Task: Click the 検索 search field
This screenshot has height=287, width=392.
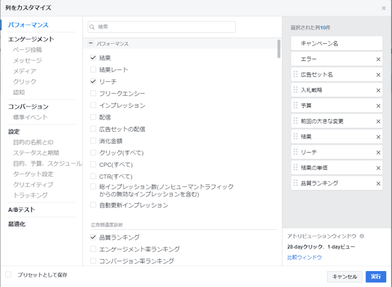Action: (162, 27)
